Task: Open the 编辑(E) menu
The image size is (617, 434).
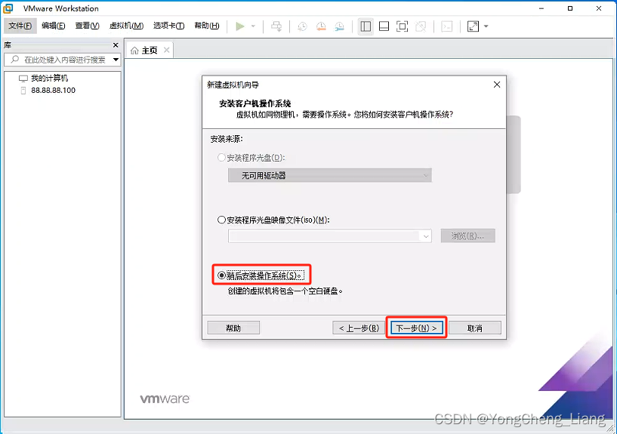Action: (x=54, y=26)
